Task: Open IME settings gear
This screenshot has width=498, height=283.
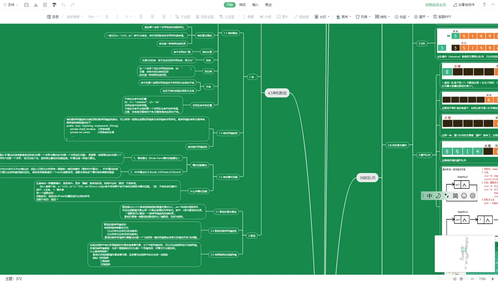Action: point(472,196)
